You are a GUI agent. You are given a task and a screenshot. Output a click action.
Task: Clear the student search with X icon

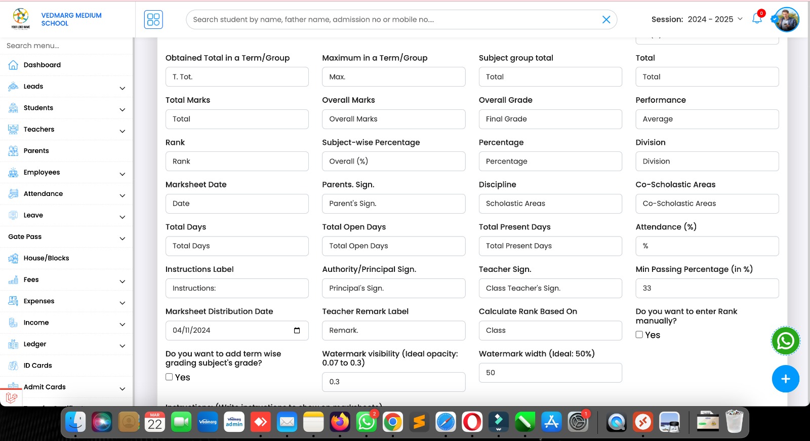coord(606,20)
